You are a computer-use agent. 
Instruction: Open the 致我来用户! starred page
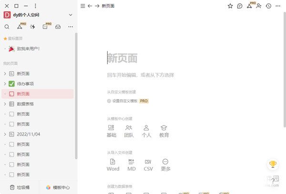pos(38,48)
